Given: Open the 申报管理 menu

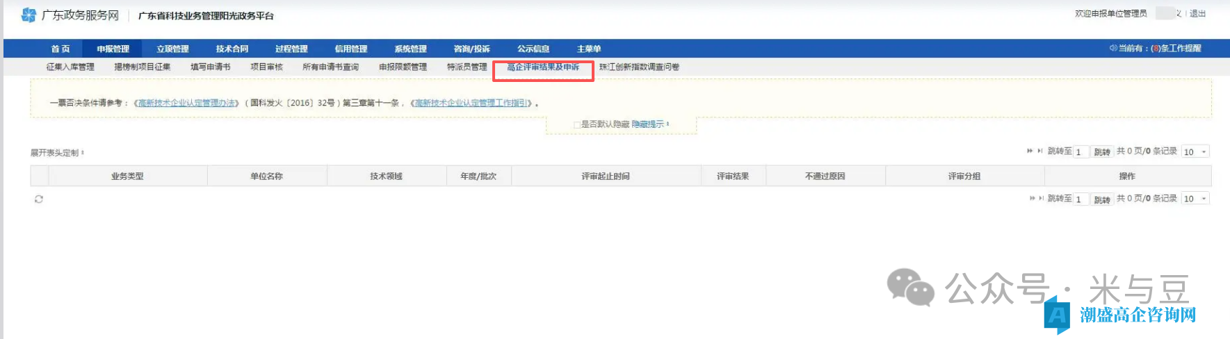Looking at the screenshot, I should [113, 49].
